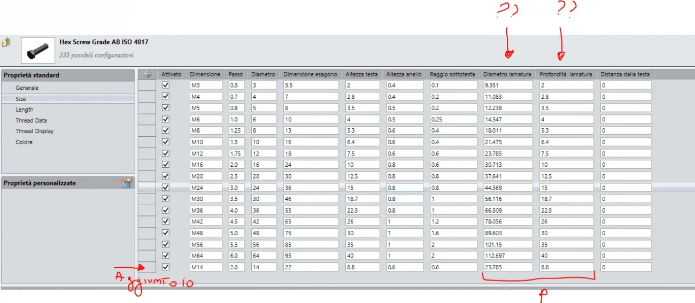Click the Diametro field of row M64

click(x=264, y=255)
